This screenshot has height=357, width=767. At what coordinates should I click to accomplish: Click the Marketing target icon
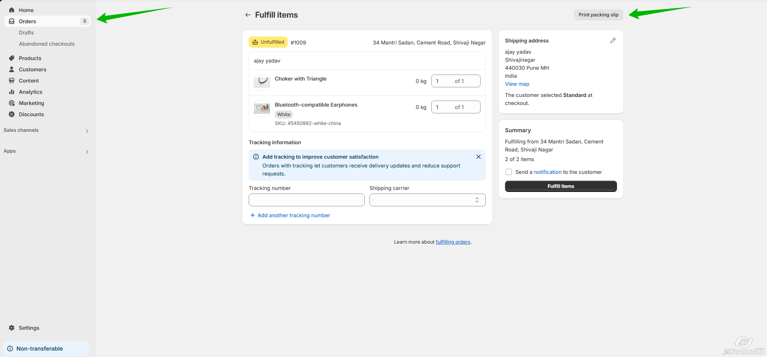pyautogui.click(x=12, y=103)
